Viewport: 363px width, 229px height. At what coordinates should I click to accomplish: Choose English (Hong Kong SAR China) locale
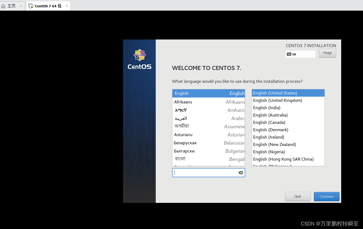tap(288, 159)
